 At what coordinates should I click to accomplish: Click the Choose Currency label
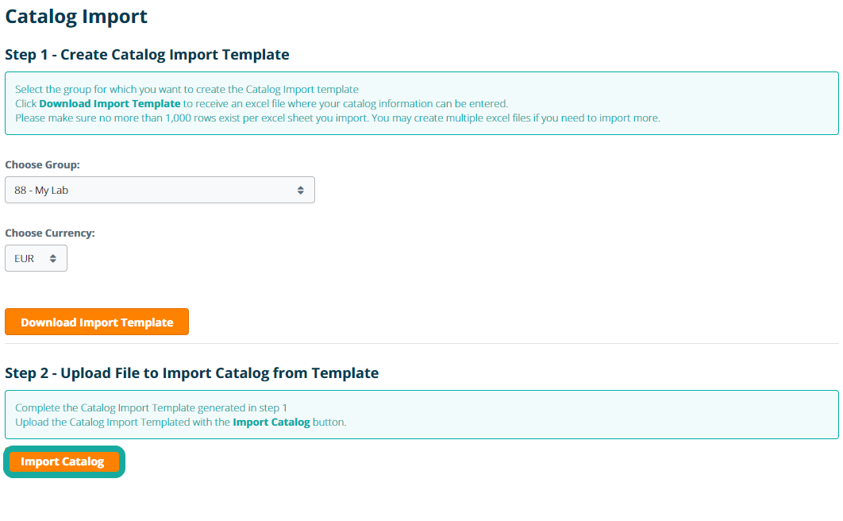point(50,233)
